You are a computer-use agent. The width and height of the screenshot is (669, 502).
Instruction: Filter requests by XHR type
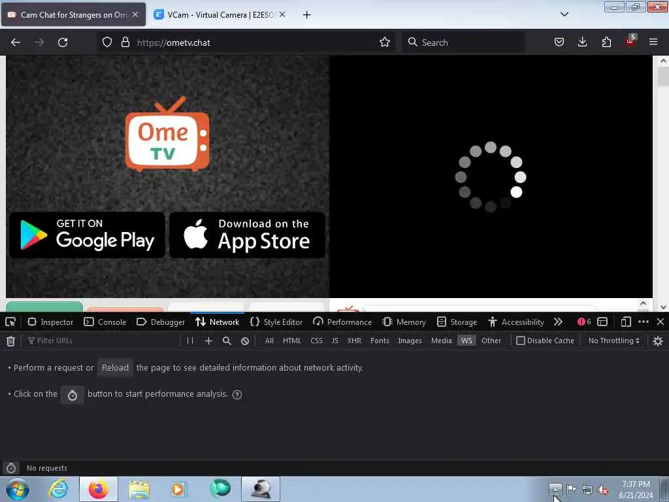354,341
